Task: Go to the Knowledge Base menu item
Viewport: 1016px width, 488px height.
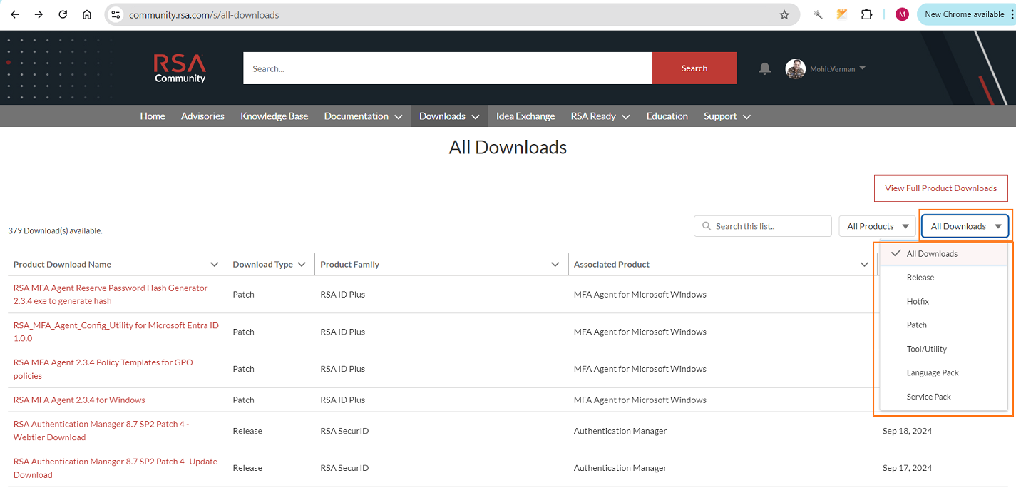Action: pyautogui.click(x=274, y=116)
